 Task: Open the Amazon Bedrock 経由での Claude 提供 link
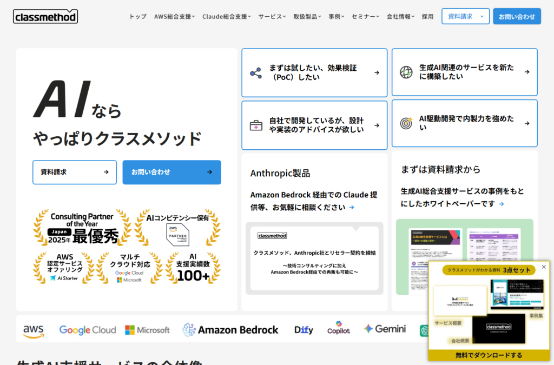314,201
